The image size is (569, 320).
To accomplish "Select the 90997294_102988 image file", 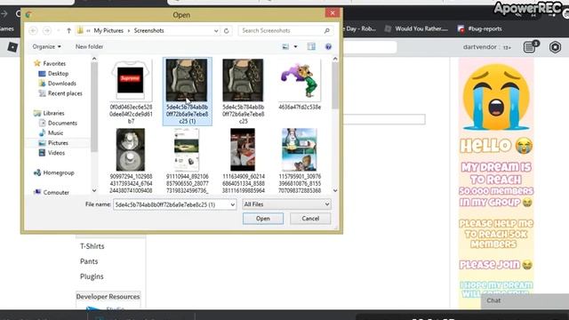I will click(x=131, y=149).
